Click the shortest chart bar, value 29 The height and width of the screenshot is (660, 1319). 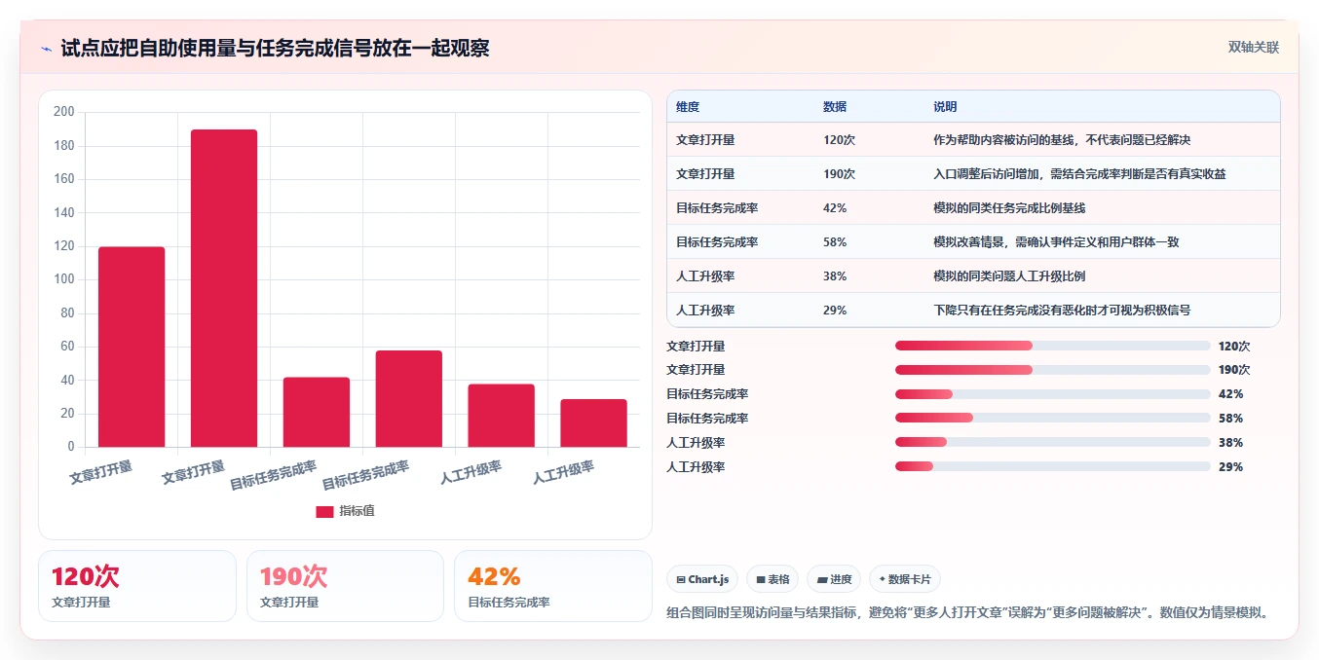click(594, 422)
